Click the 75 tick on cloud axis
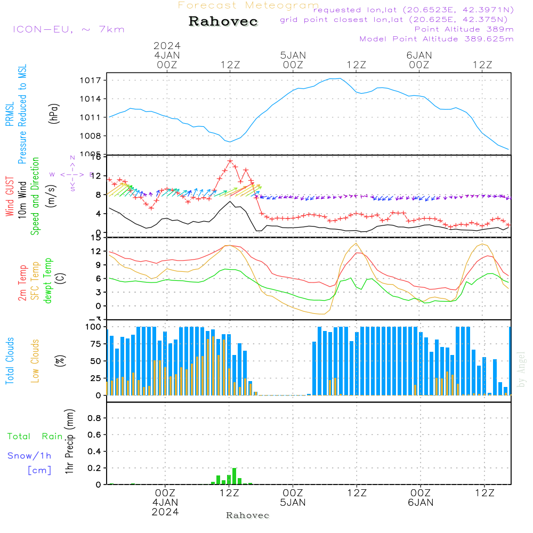This screenshot has width=533, height=533. pyautogui.click(x=96, y=344)
